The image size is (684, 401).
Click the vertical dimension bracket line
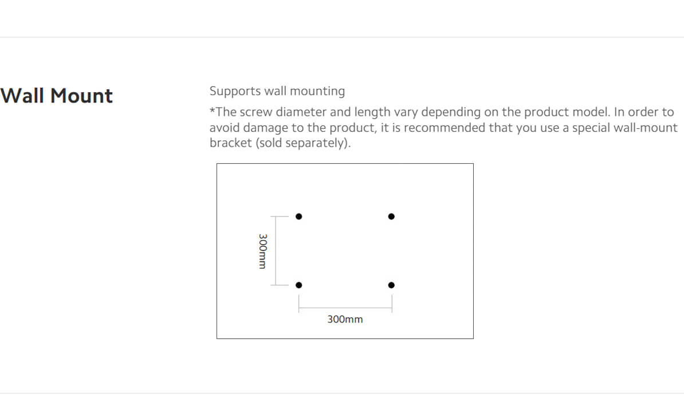tap(276, 251)
